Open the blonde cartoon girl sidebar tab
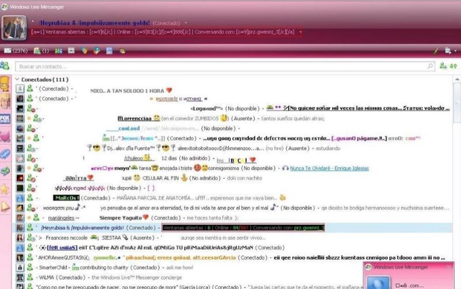 pyautogui.click(x=5, y=102)
